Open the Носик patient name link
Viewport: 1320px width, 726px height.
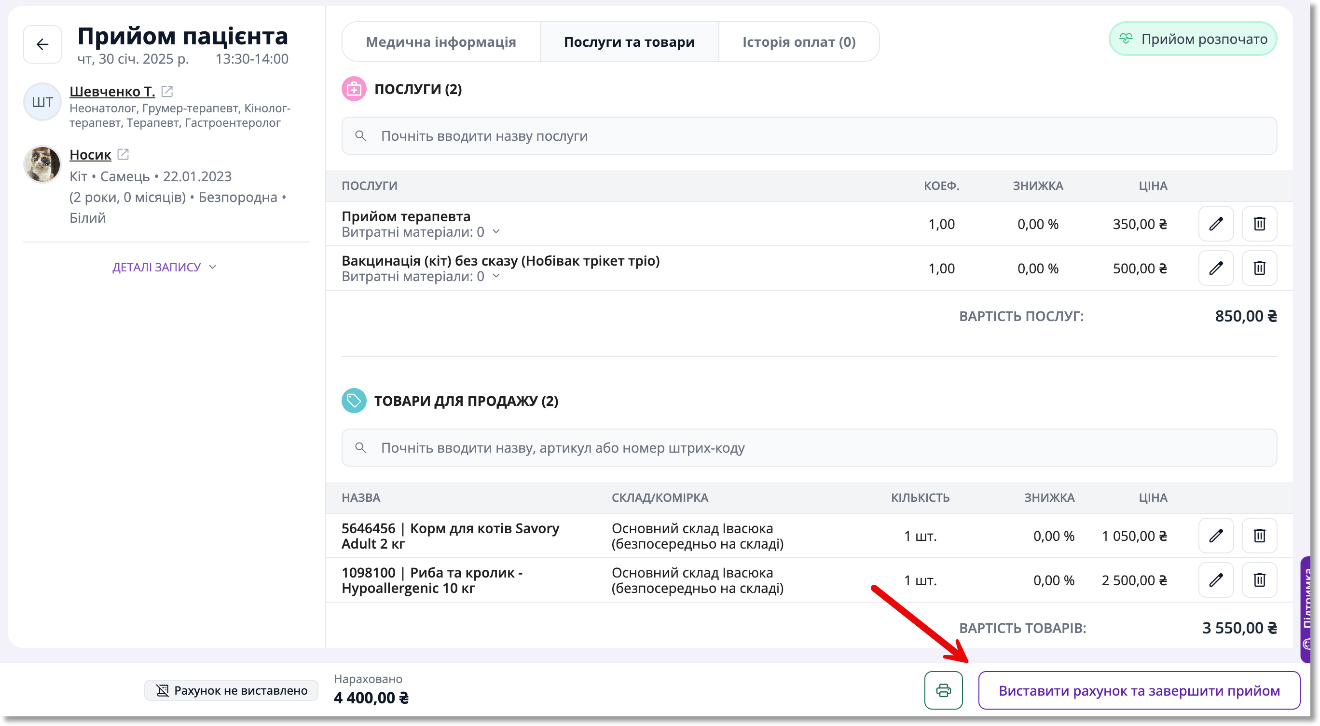[90, 154]
